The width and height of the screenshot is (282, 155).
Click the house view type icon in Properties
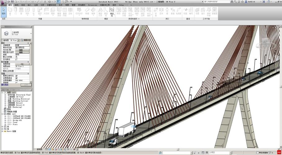tap(6, 33)
